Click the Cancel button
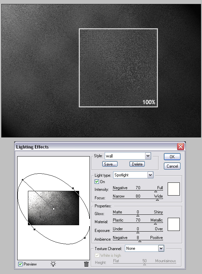 pyautogui.click(x=172, y=166)
